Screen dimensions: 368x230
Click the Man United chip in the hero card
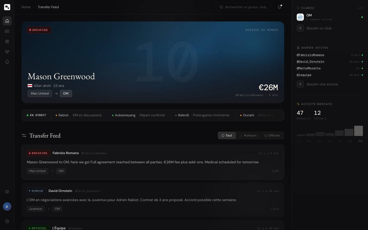click(40, 94)
